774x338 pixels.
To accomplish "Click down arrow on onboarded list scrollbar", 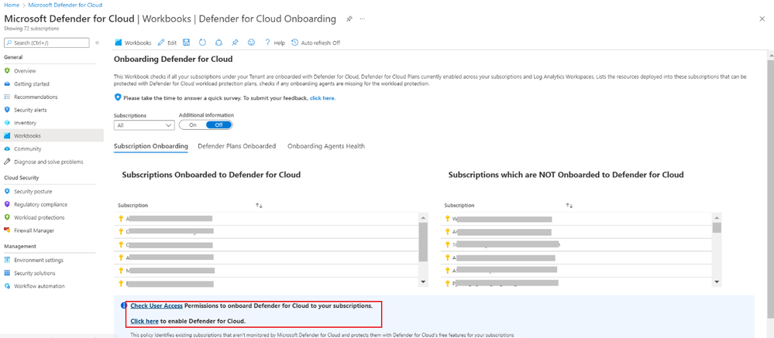I will [x=422, y=282].
